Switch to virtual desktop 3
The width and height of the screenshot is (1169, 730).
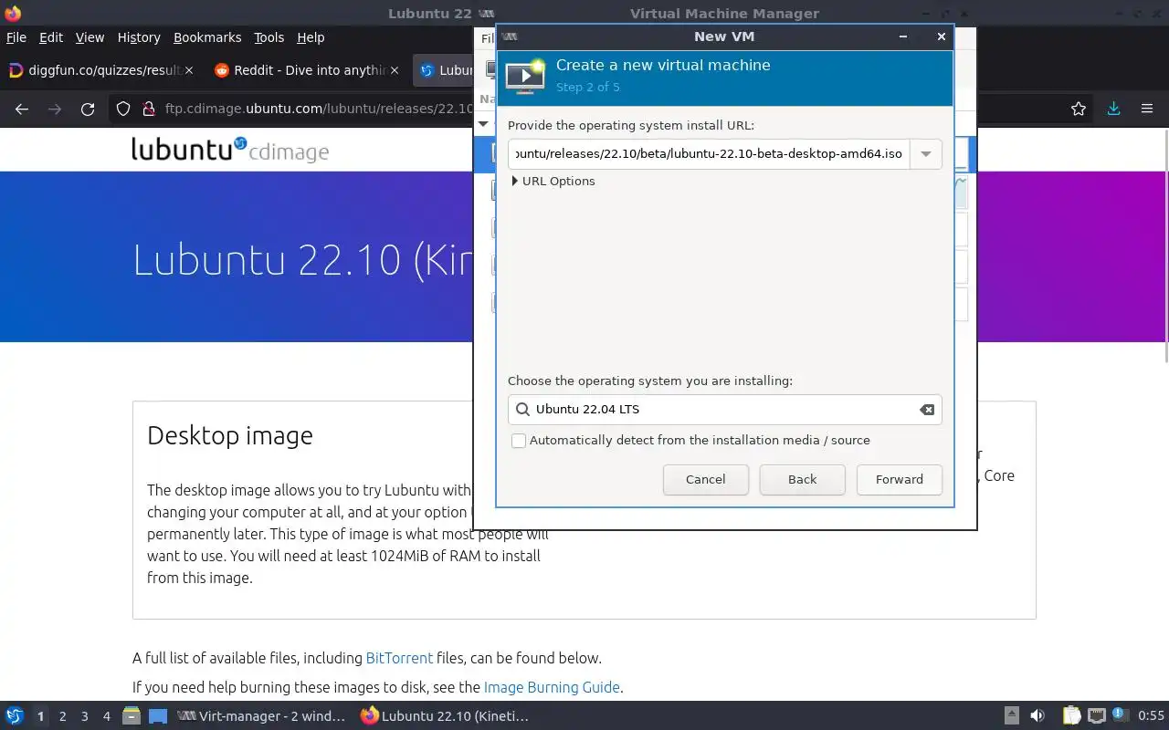pyautogui.click(x=84, y=716)
